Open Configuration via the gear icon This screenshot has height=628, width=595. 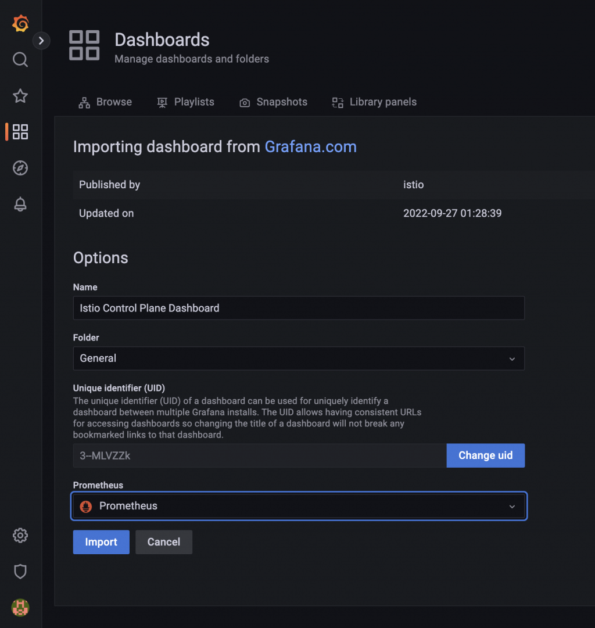(x=20, y=535)
